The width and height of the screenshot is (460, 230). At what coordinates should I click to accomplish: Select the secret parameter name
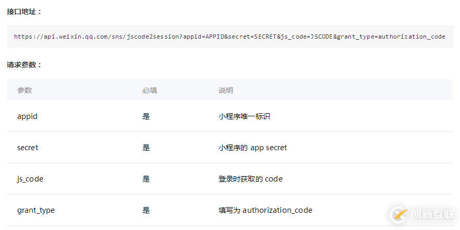pos(28,148)
